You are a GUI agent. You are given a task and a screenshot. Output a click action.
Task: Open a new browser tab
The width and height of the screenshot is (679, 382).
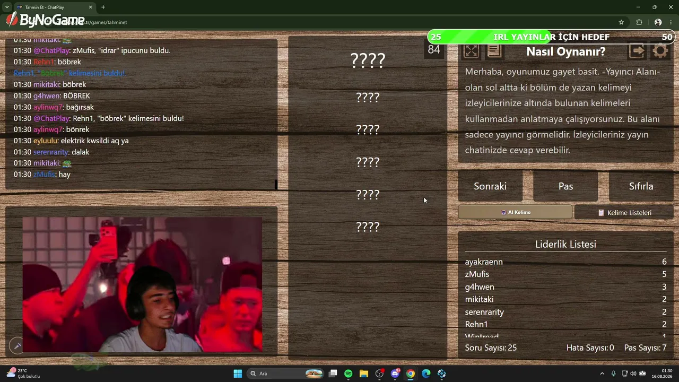click(103, 7)
